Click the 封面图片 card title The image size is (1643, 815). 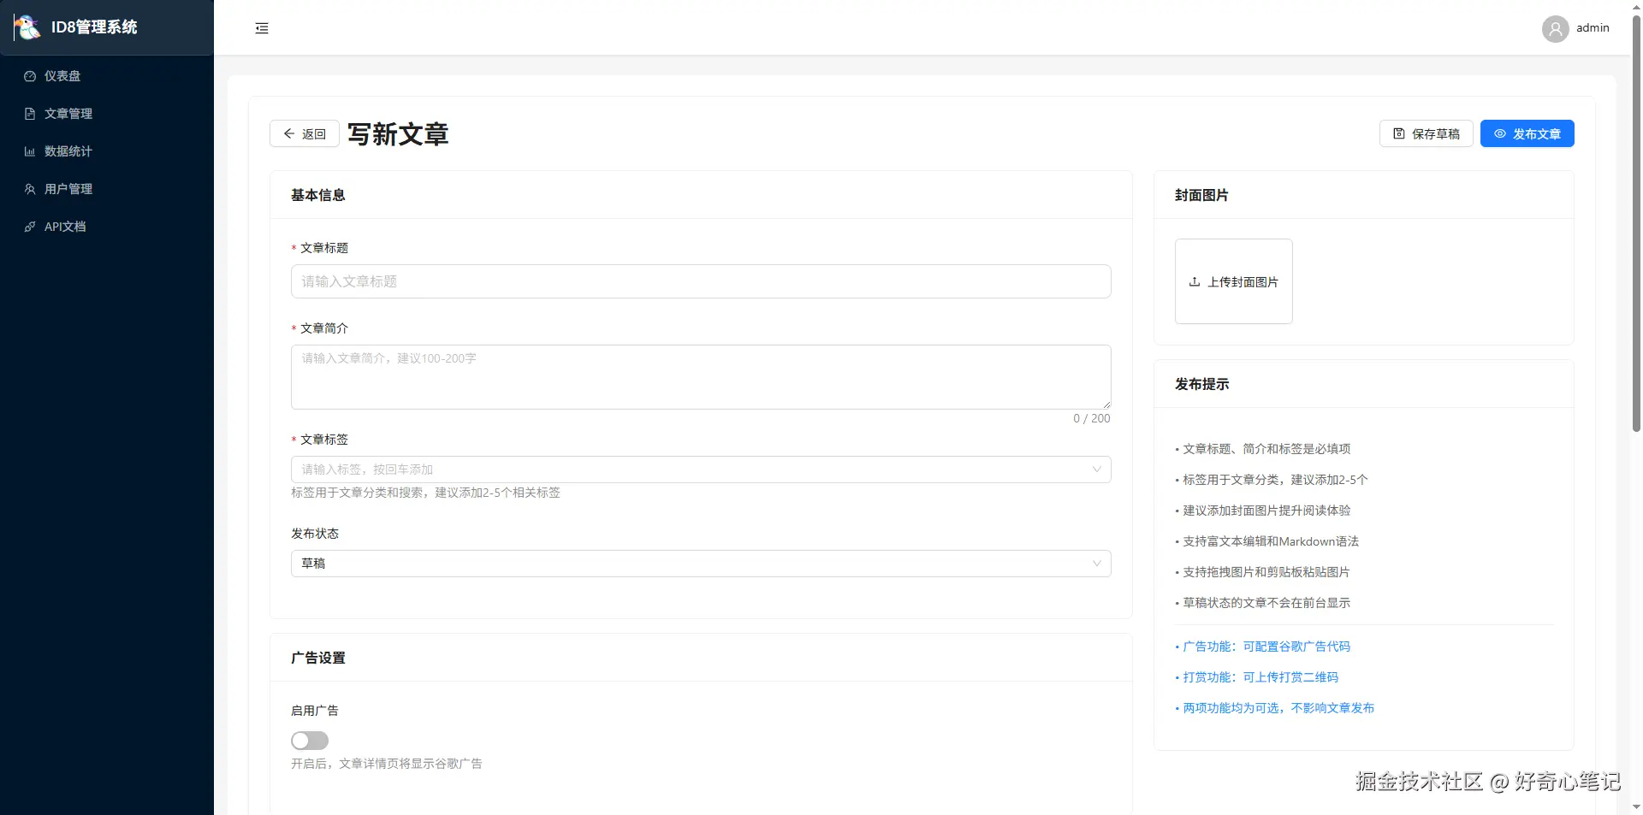pos(1201,195)
